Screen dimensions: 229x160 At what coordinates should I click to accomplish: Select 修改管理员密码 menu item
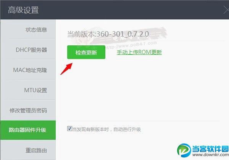coord(28,110)
